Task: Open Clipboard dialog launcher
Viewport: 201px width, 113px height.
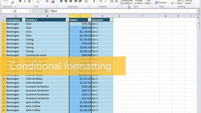Action: point(15,7)
